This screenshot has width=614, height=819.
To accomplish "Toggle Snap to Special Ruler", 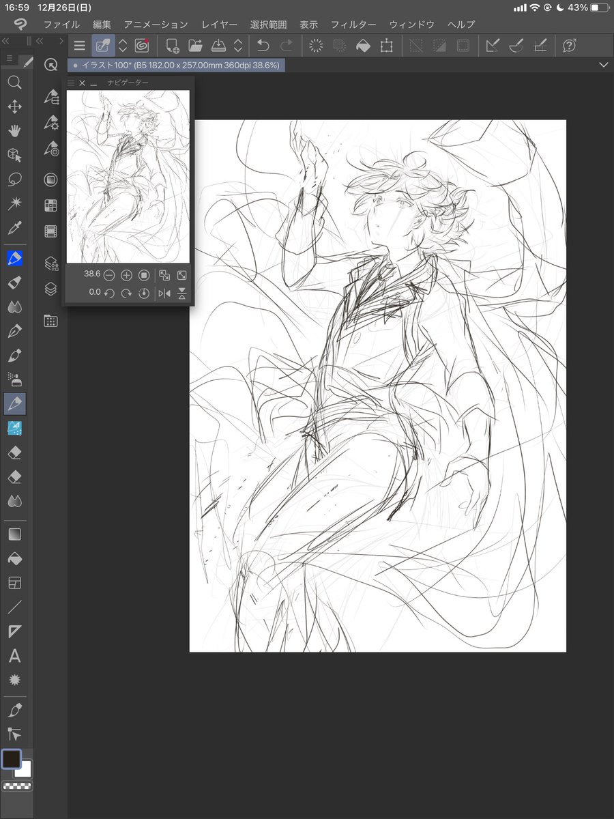I will (x=516, y=46).
